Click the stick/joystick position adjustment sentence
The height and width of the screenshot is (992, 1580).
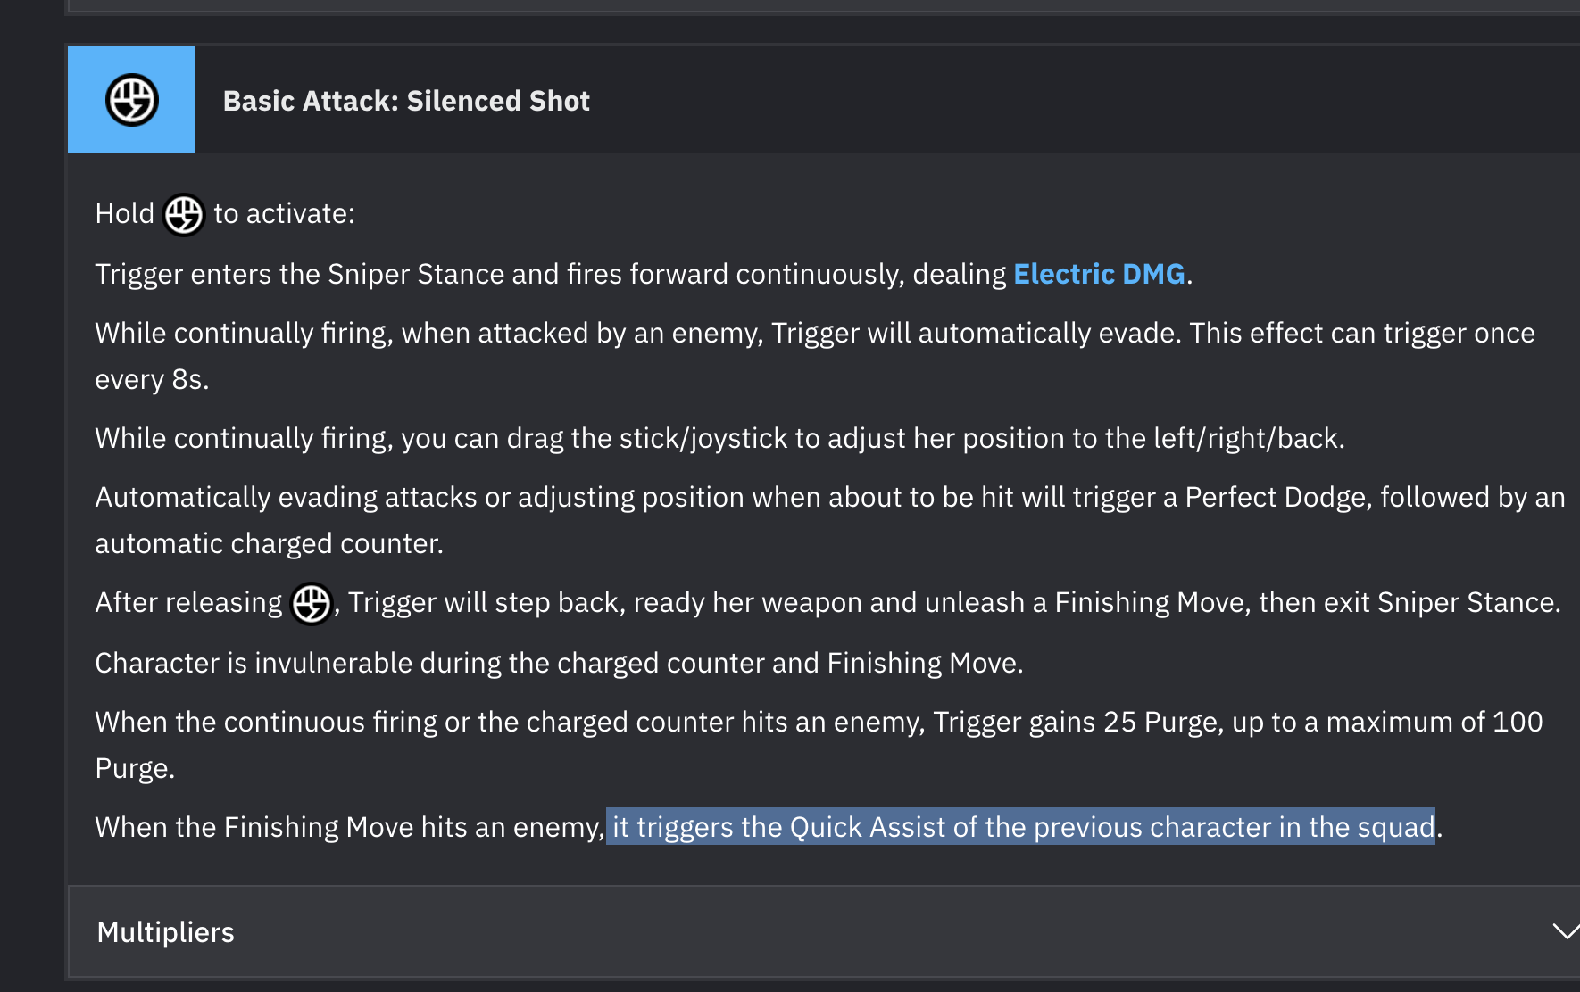point(719,438)
